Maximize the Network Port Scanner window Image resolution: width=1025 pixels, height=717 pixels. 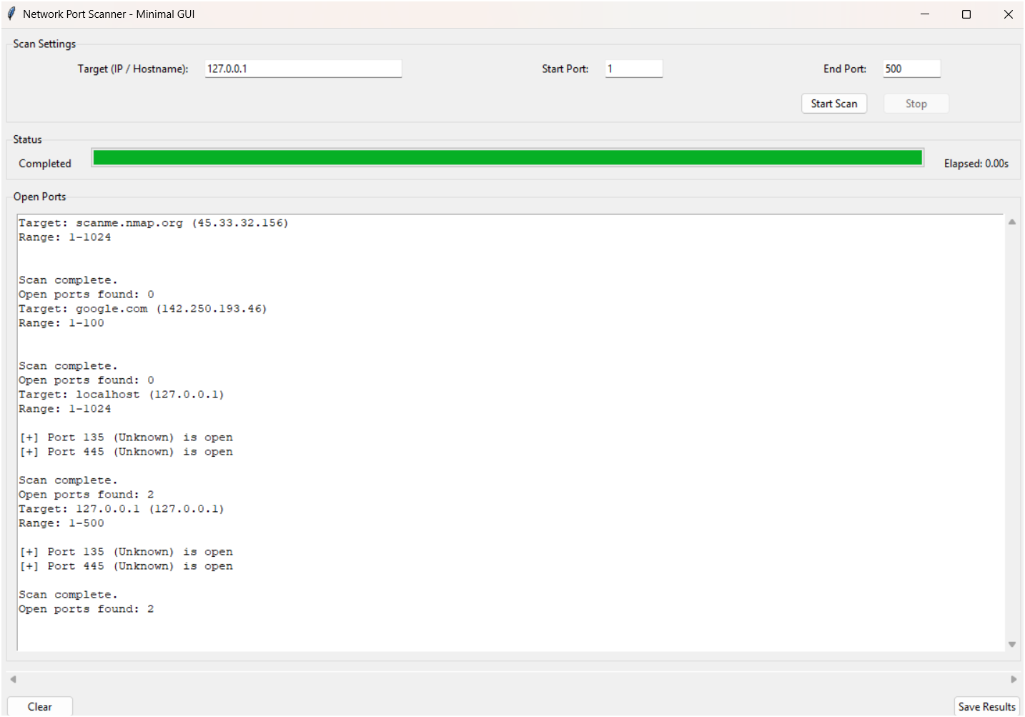pyautogui.click(x=966, y=14)
